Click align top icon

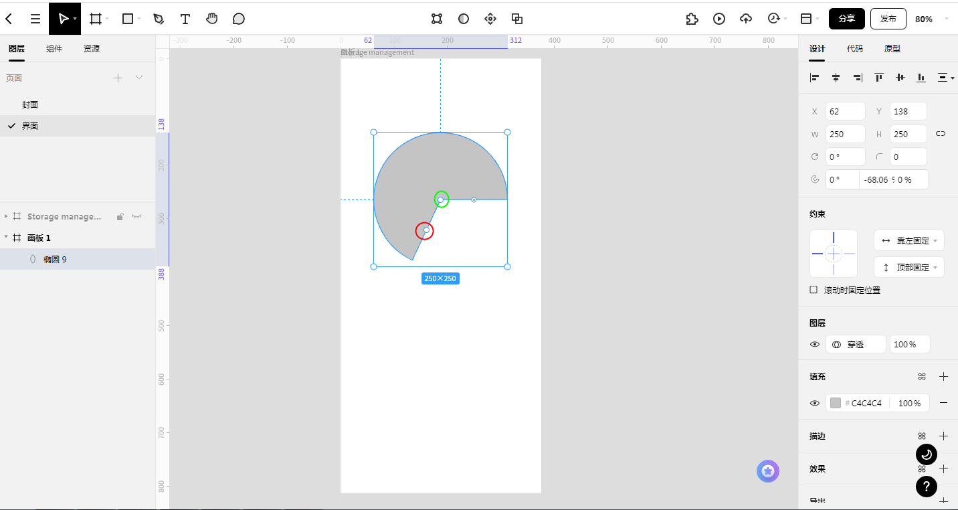(x=879, y=78)
